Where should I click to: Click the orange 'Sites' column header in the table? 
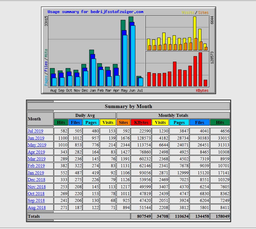[x=123, y=122]
